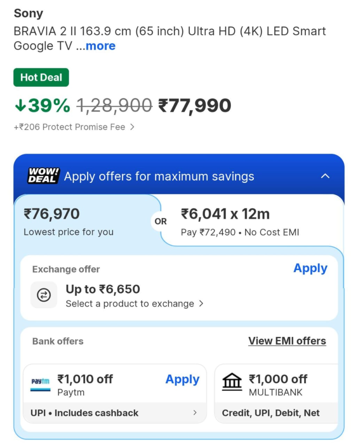The width and height of the screenshot is (358, 446).
Task: Collapse the offers panel with up chevron
Action: [325, 176]
